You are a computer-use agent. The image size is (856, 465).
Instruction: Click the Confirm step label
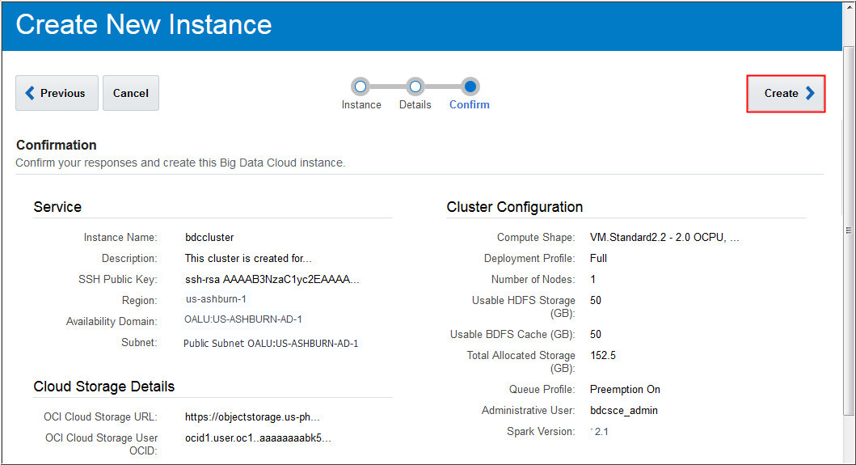coord(470,105)
